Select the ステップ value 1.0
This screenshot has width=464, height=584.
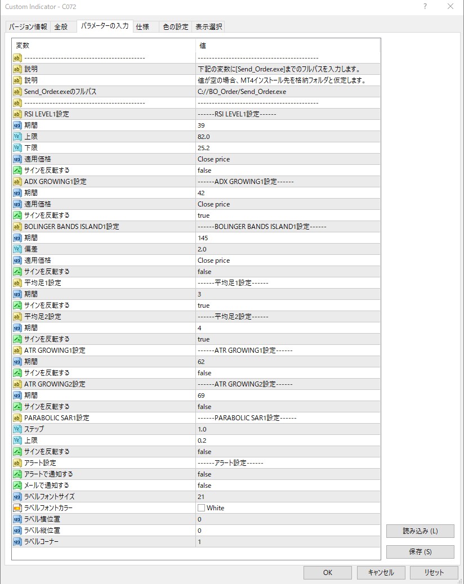(x=288, y=429)
